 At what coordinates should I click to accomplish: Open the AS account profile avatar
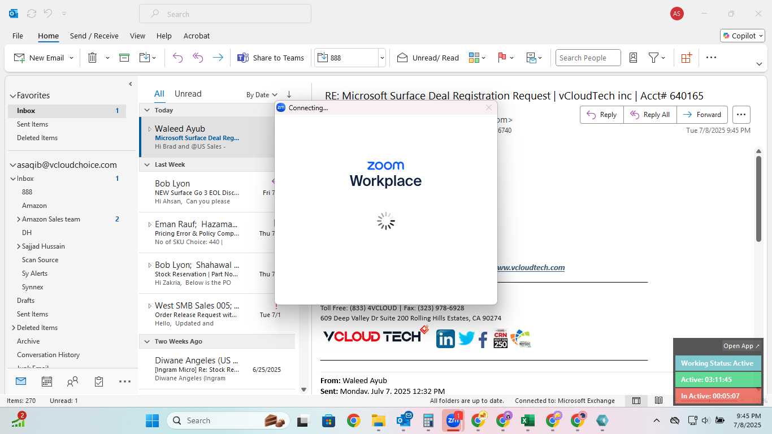tap(676, 14)
